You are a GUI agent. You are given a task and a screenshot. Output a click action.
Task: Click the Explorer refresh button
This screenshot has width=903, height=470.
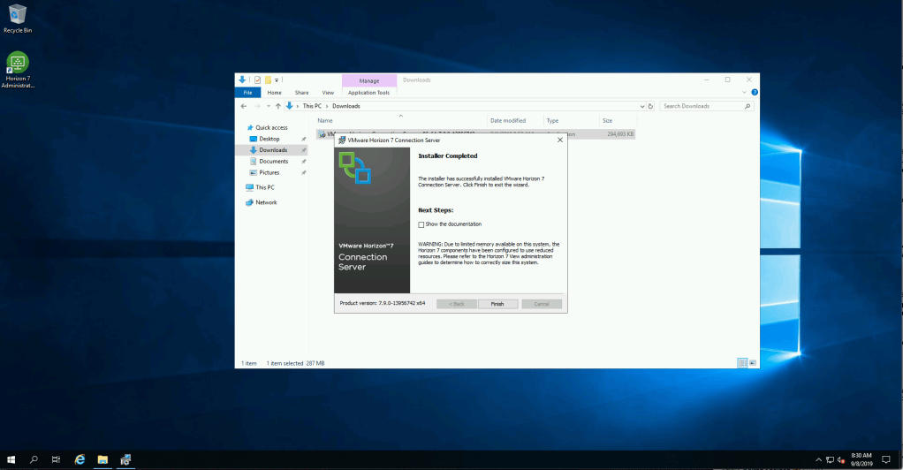(651, 106)
